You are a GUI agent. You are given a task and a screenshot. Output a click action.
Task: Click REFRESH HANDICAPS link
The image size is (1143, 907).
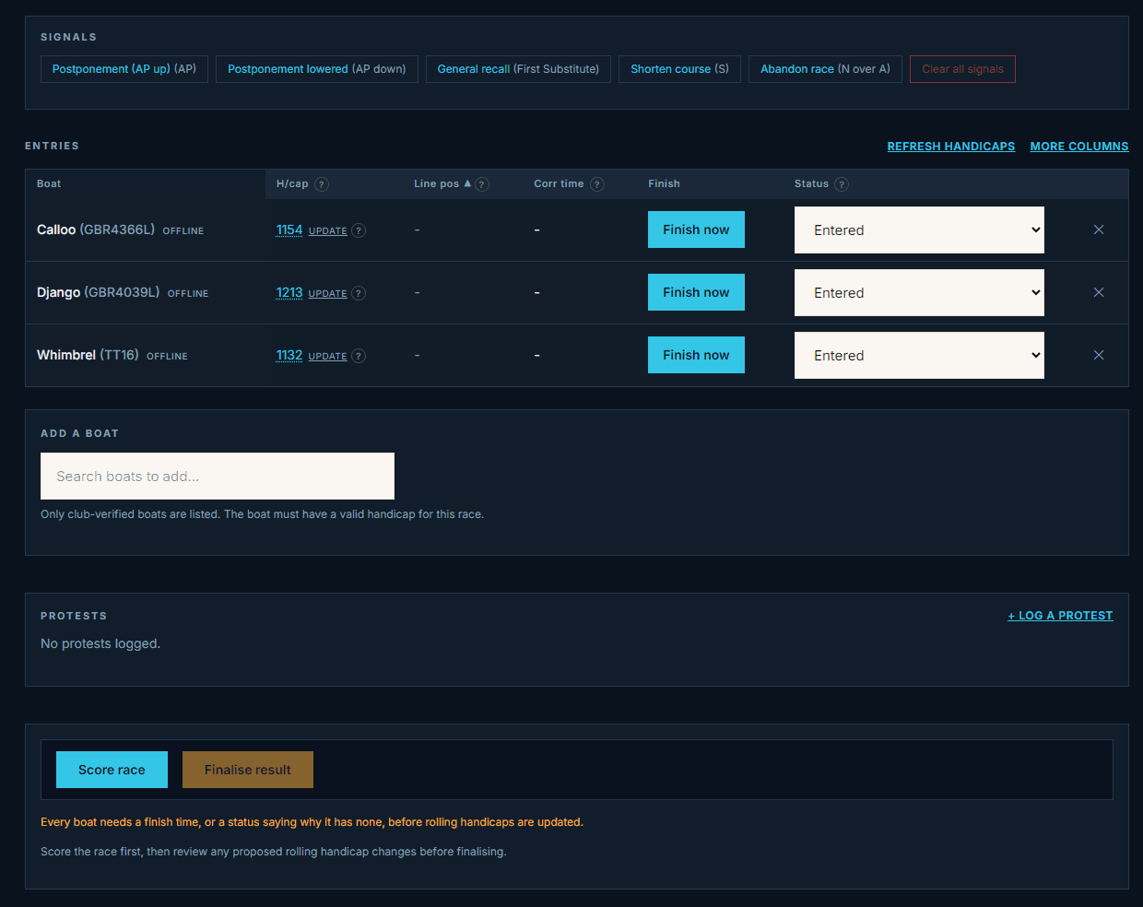951,147
